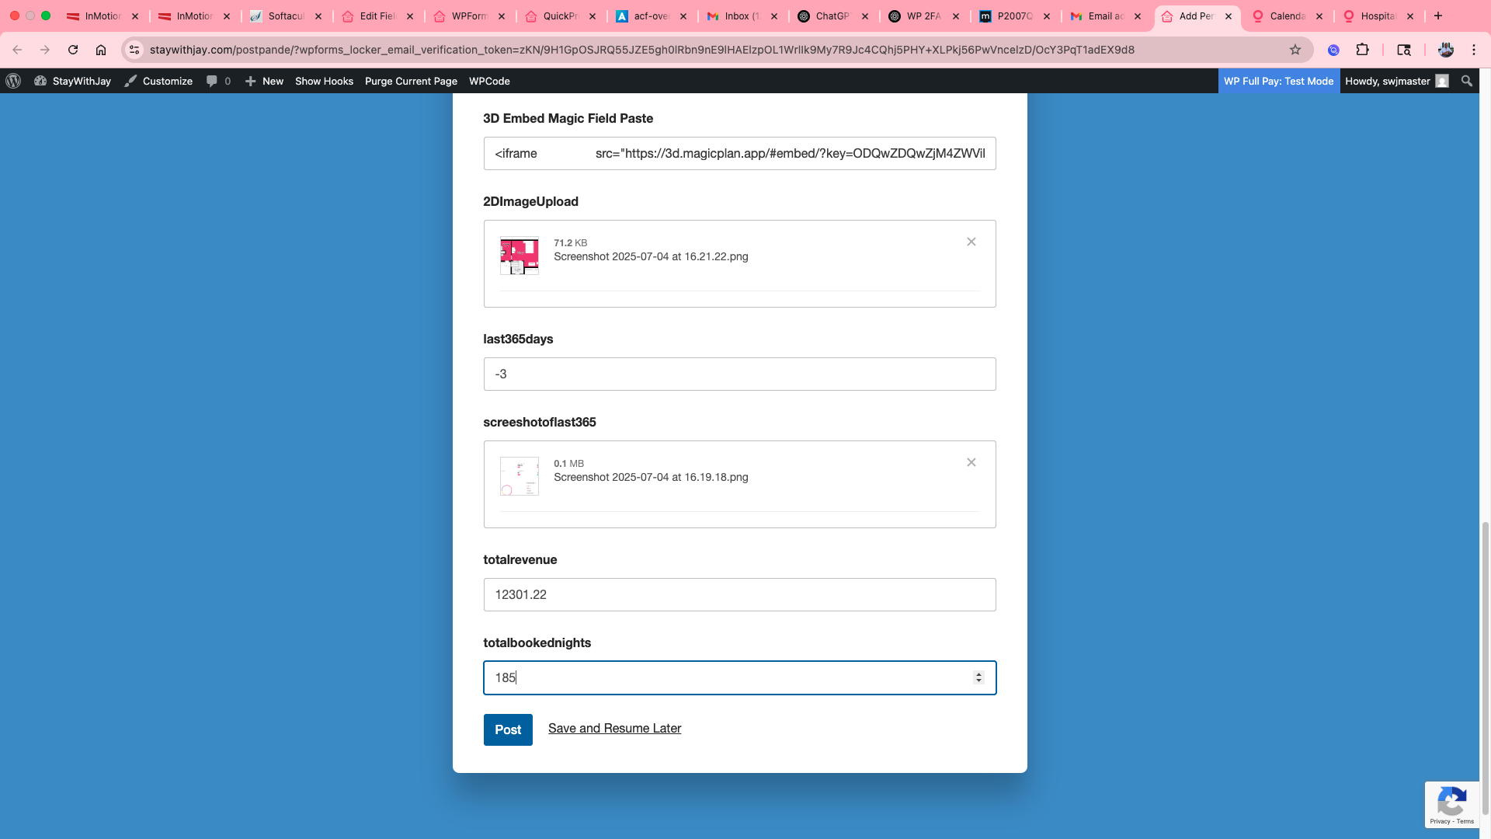
Task: Click the pink floorplan upload thumbnail
Action: pos(519,256)
